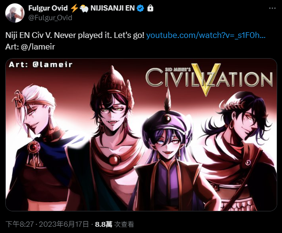
Task: Open the youtube.com/watch link in the tweet
Action: pos(206,35)
